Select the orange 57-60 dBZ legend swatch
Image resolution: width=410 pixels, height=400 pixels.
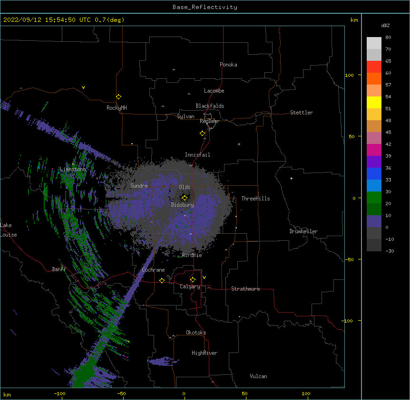[374, 78]
